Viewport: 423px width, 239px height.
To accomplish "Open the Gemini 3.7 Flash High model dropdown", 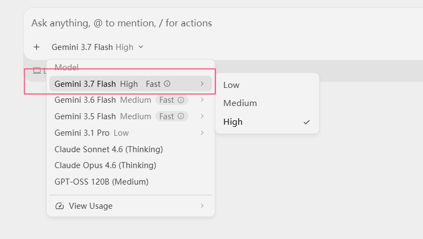I will 97,47.
